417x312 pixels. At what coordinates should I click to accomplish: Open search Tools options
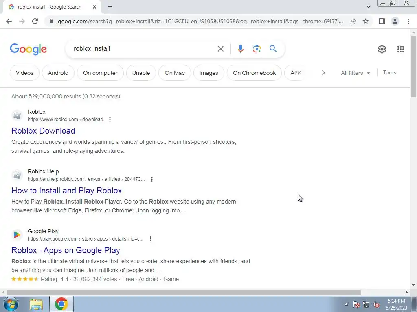(389, 72)
